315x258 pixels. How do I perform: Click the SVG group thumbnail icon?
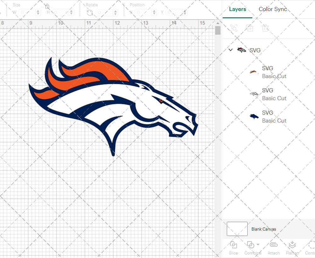point(242,50)
